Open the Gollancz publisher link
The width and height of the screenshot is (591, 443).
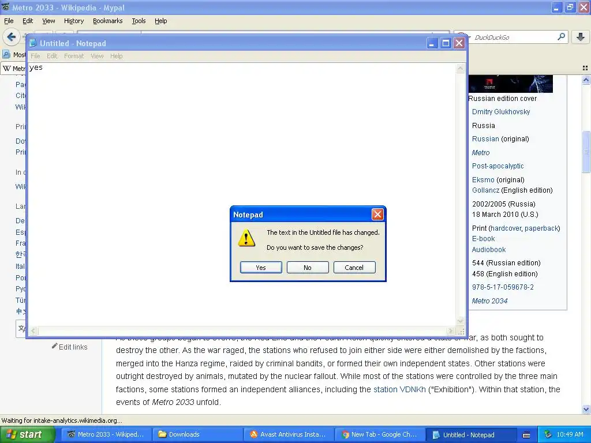[485, 190]
